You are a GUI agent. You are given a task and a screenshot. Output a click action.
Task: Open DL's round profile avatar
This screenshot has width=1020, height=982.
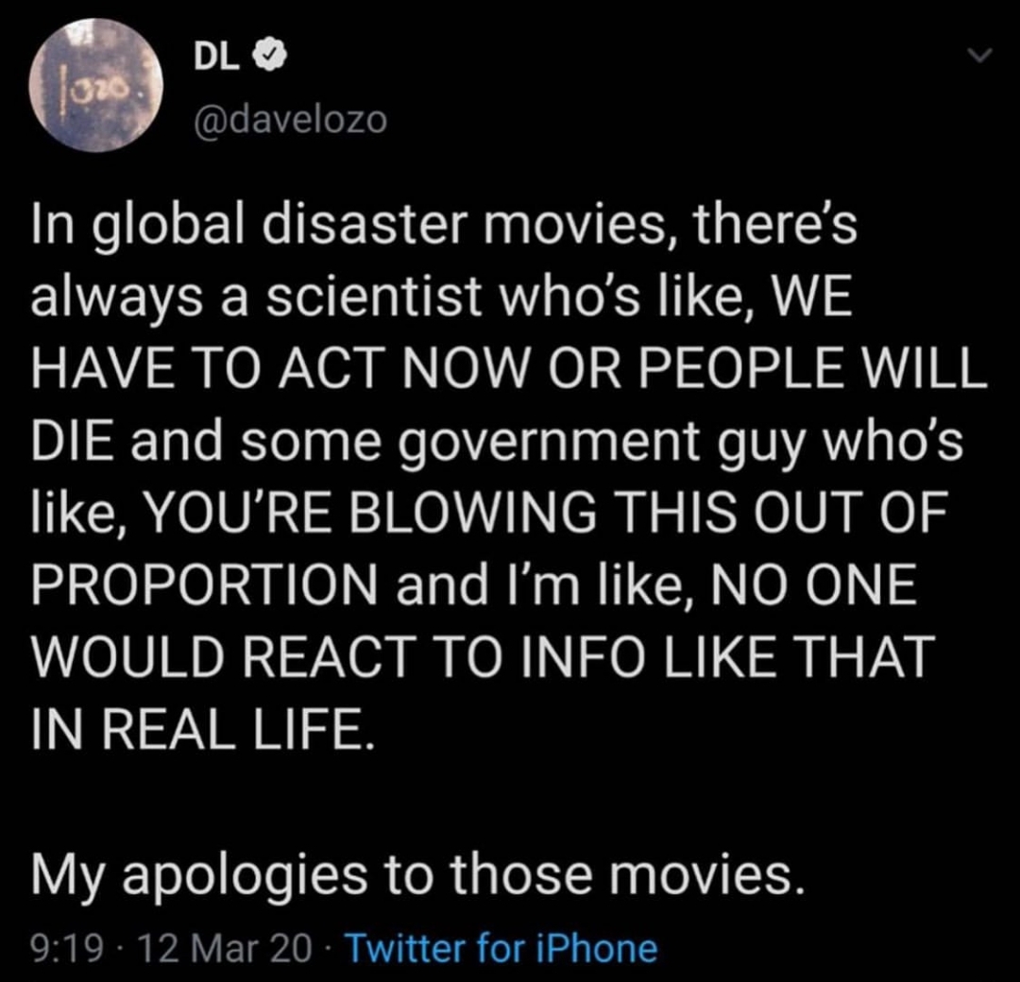click(95, 85)
